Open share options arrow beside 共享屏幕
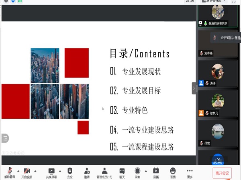This screenshot has height=180, width=241. pyautogui.click(x=60, y=171)
